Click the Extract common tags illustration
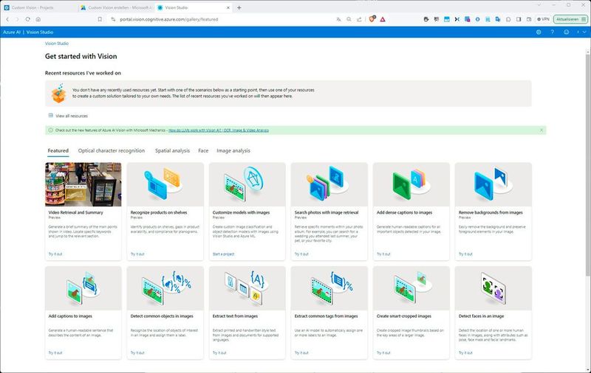Viewport: 591px width, 373px height. (x=329, y=288)
